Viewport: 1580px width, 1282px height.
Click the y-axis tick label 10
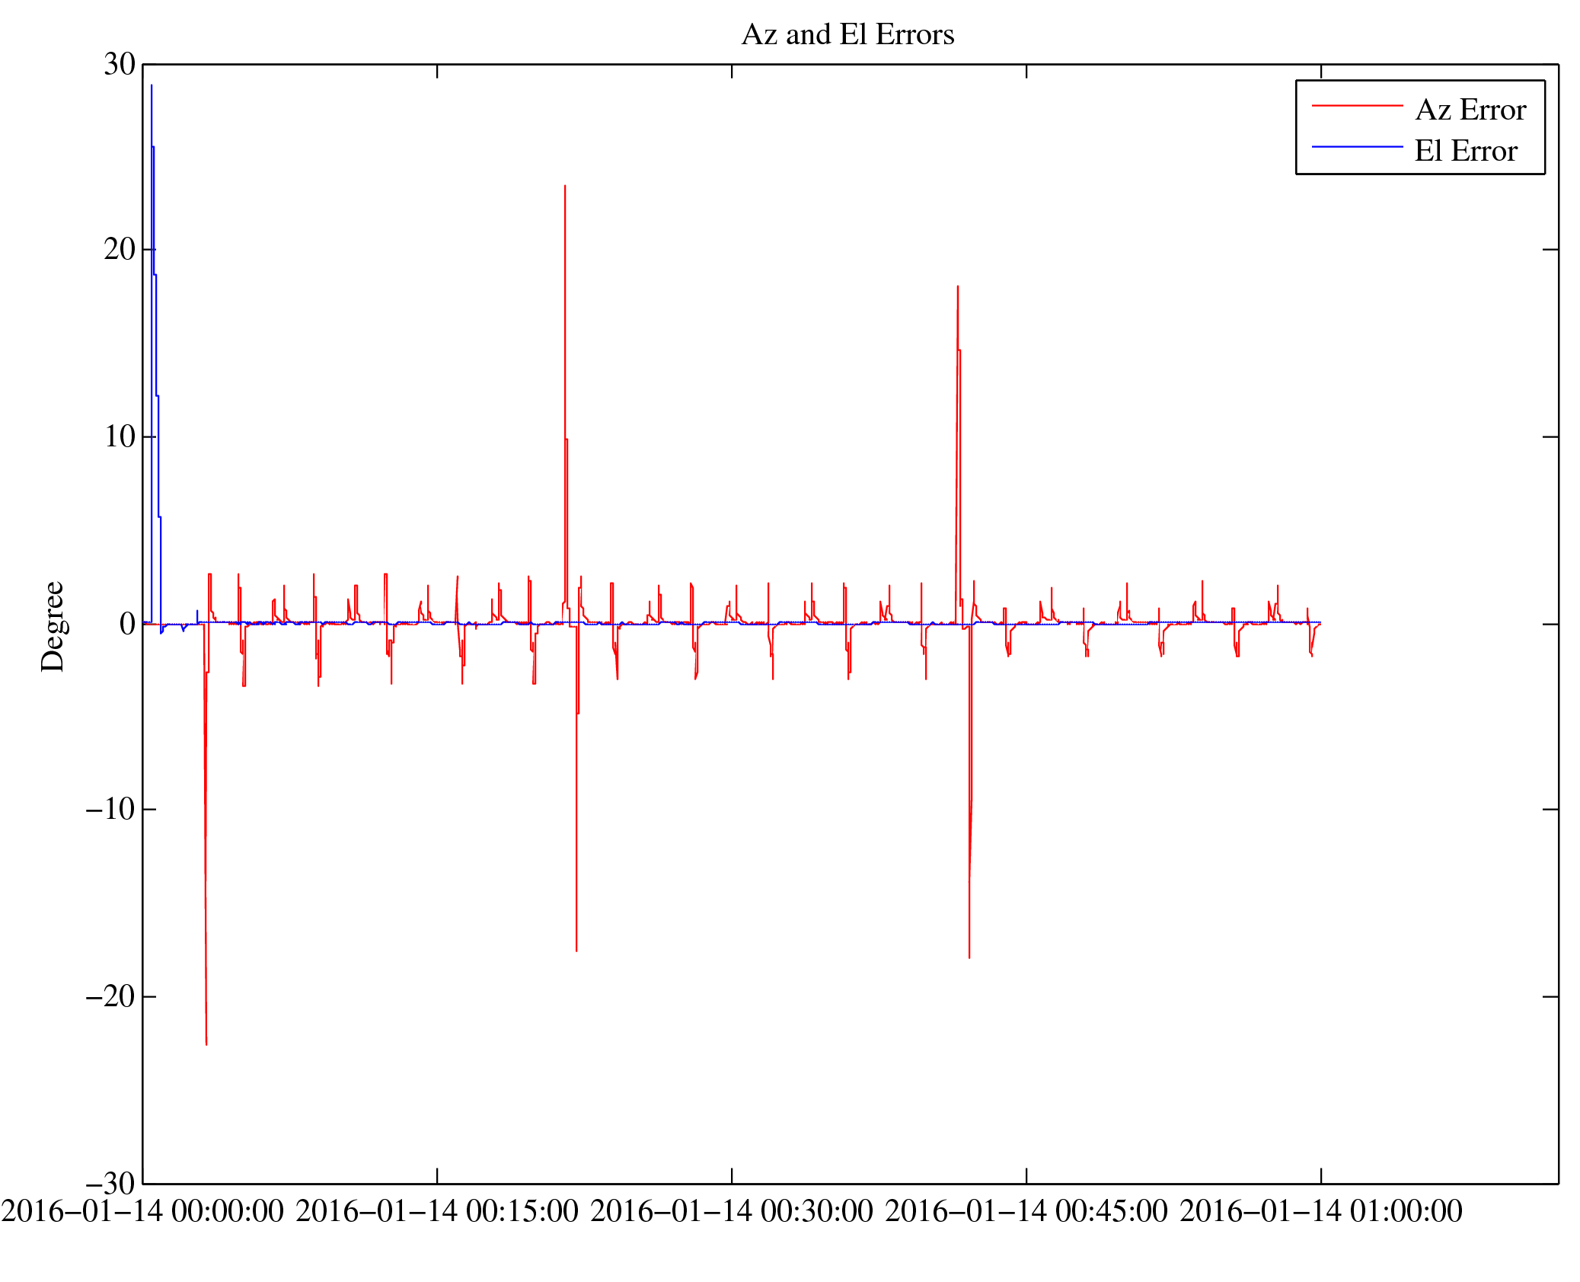click(120, 436)
